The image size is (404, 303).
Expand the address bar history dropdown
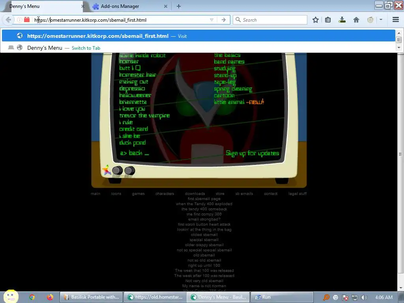tap(211, 20)
